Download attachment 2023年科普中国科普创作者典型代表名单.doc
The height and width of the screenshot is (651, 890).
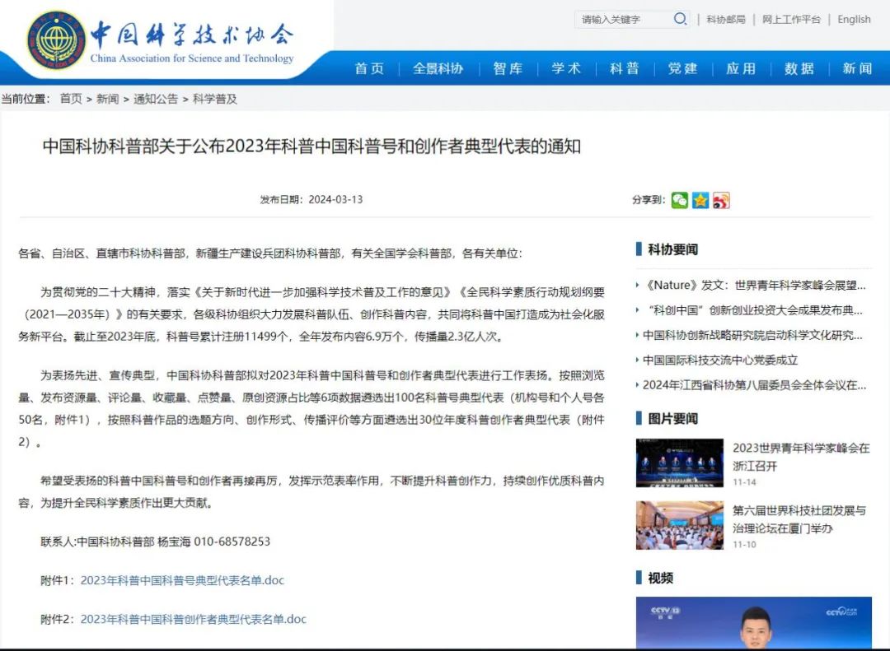click(x=193, y=619)
